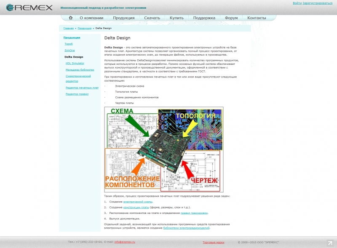Click the 'Delta Design' breadcrumb text
The image size is (337, 248).
104,28
